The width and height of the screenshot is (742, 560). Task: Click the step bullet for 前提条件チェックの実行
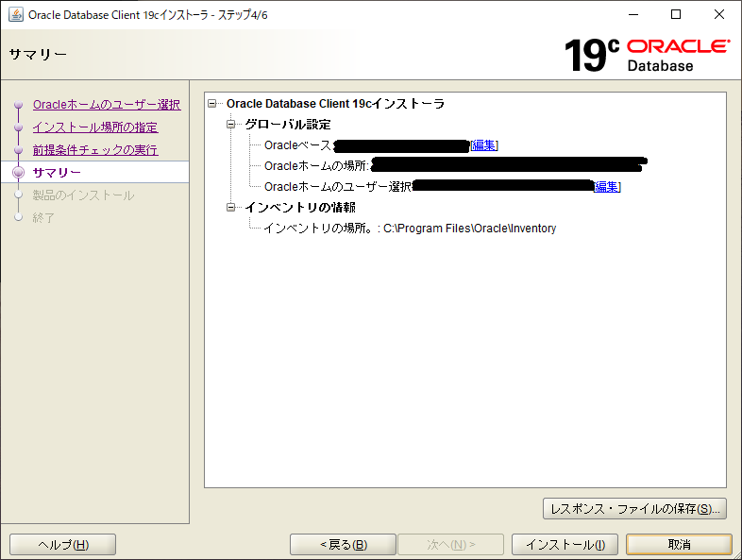coord(19,150)
